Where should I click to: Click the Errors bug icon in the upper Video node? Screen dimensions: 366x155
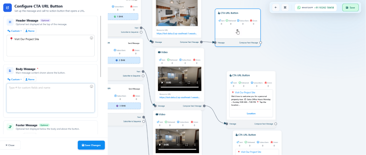(x=194, y=60)
